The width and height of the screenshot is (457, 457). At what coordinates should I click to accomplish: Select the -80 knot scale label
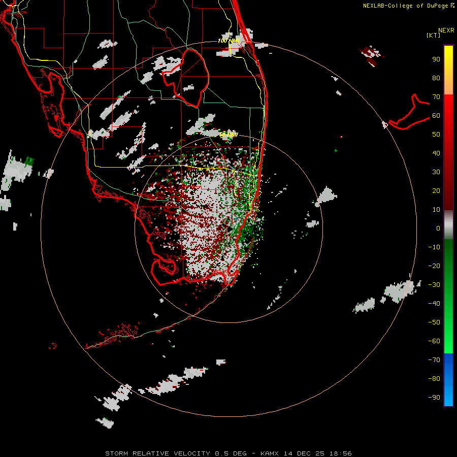click(x=434, y=379)
